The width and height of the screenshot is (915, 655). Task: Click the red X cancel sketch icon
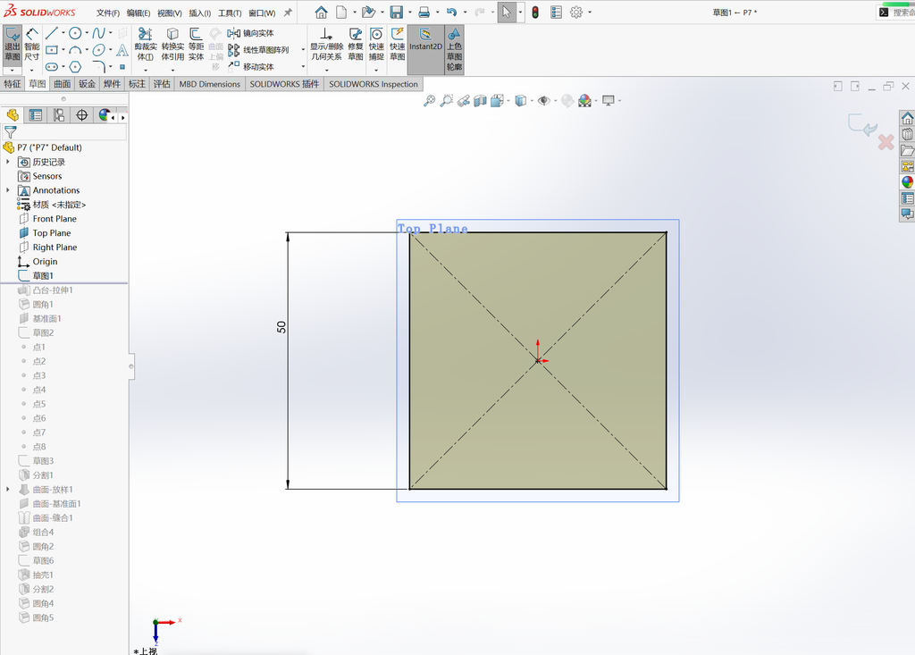(886, 142)
